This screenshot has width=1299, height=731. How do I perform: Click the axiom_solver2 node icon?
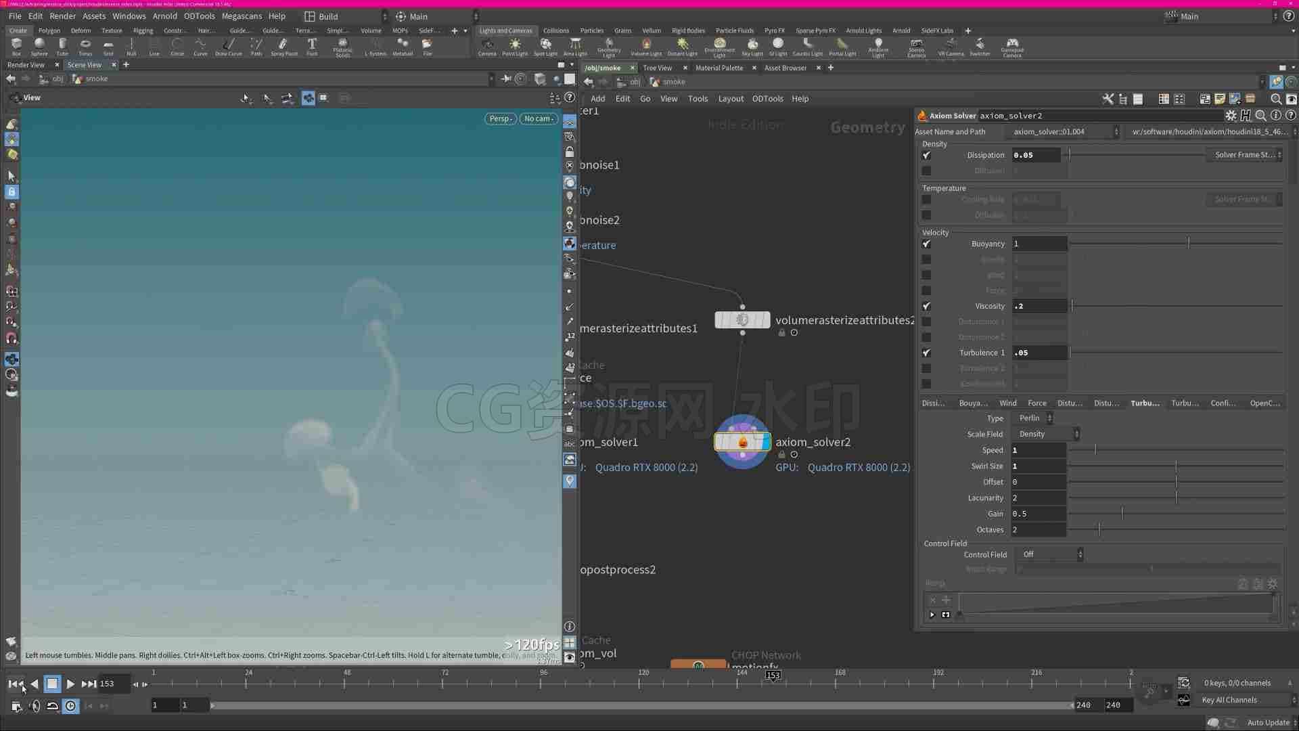pyautogui.click(x=742, y=442)
